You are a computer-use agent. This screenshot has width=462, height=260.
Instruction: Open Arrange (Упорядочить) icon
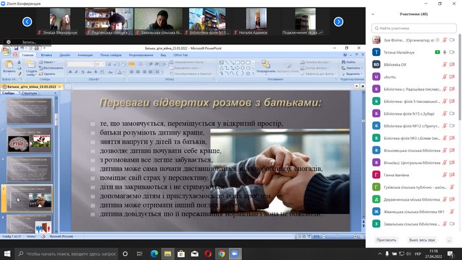(x=265, y=64)
